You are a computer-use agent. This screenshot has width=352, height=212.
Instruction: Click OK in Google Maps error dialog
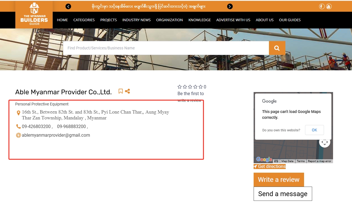tap(314, 130)
